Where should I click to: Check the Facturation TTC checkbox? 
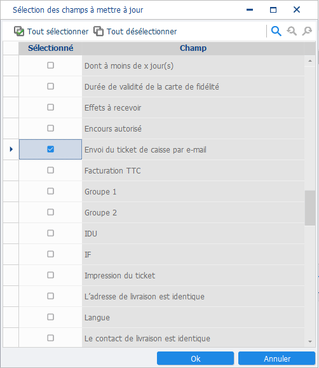pyautogui.click(x=50, y=170)
